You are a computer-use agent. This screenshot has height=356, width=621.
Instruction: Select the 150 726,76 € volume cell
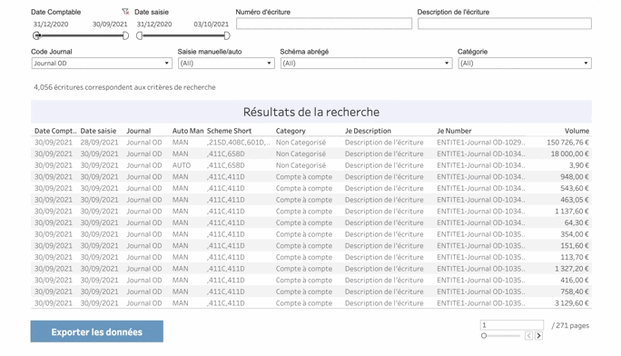567,143
